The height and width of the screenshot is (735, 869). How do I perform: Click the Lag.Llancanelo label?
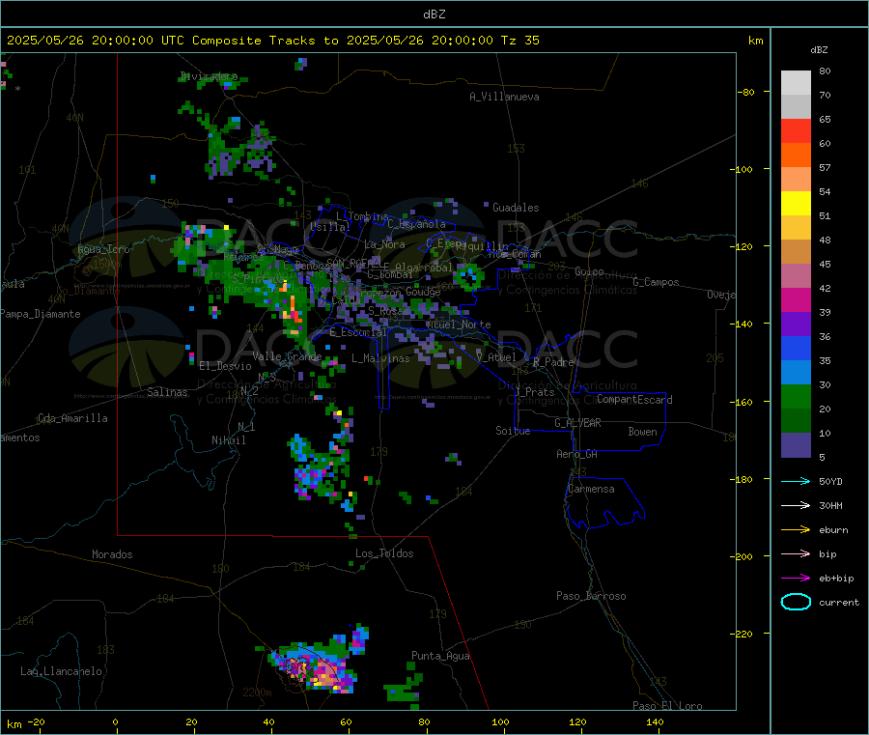pyautogui.click(x=61, y=671)
